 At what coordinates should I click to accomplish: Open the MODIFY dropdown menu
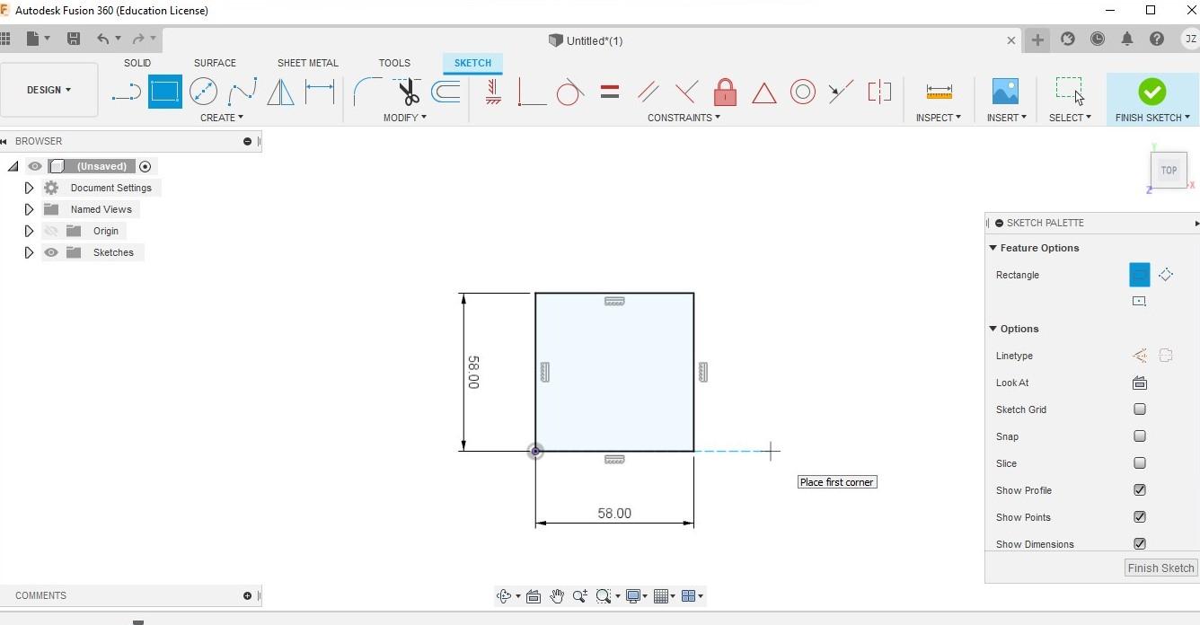point(405,118)
